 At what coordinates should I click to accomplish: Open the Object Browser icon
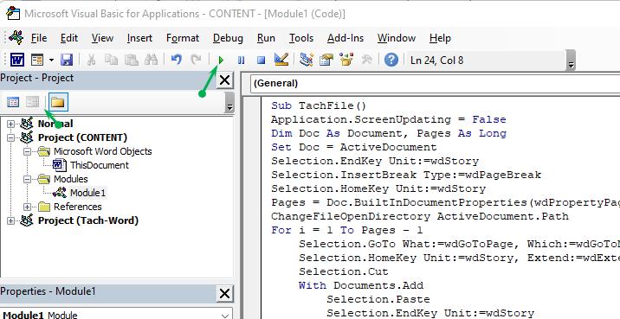point(346,60)
